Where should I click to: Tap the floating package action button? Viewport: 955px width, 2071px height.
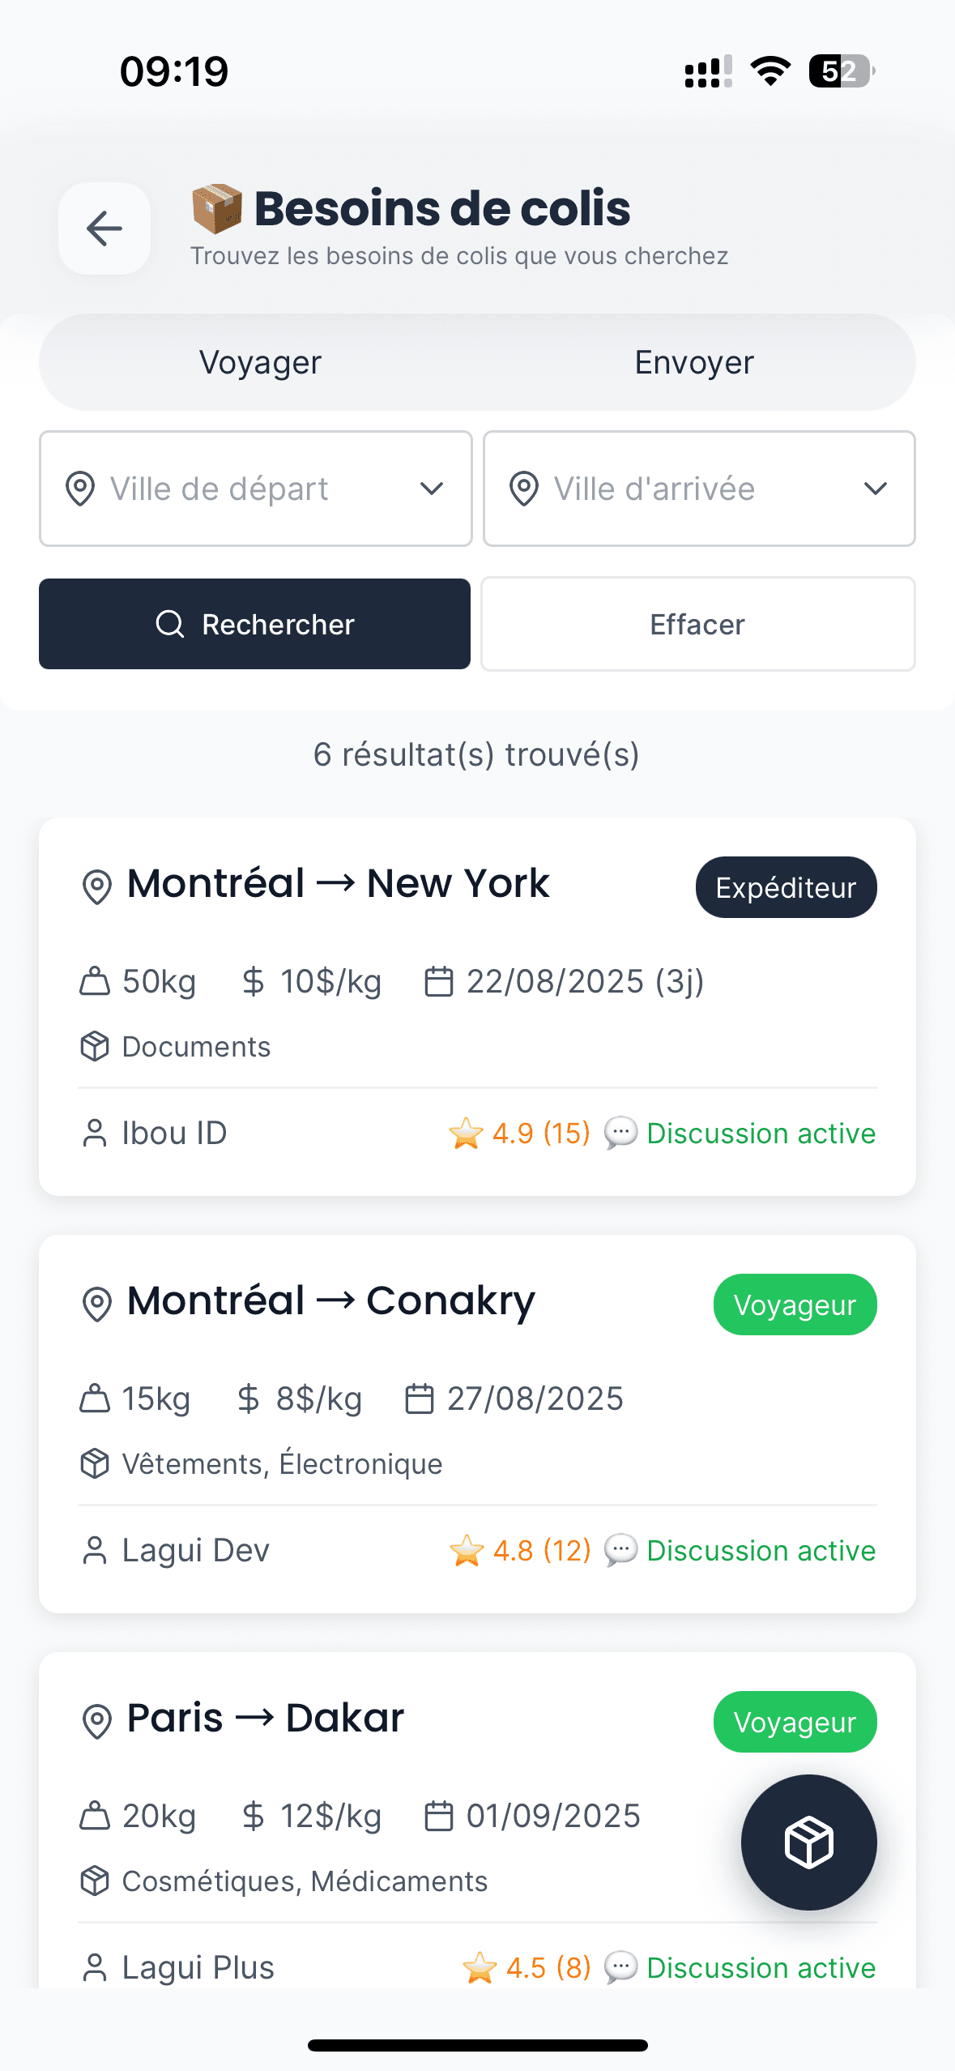pos(808,1842)
